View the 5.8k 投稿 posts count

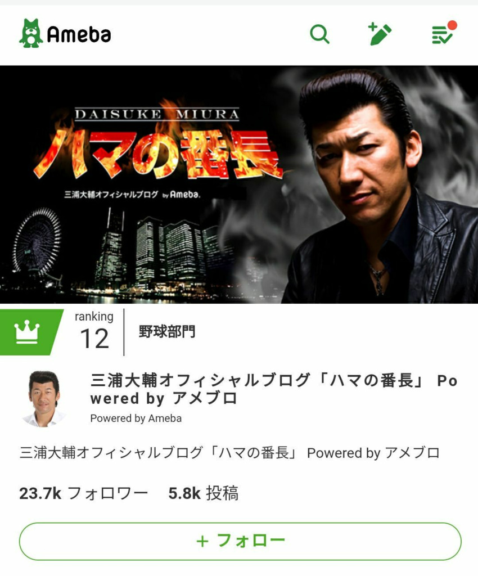204,493
